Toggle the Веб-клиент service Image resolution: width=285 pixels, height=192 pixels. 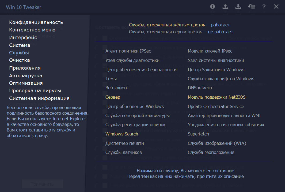(117, 88)
